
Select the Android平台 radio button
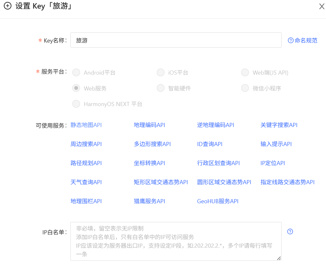click(x=76, y=73)
